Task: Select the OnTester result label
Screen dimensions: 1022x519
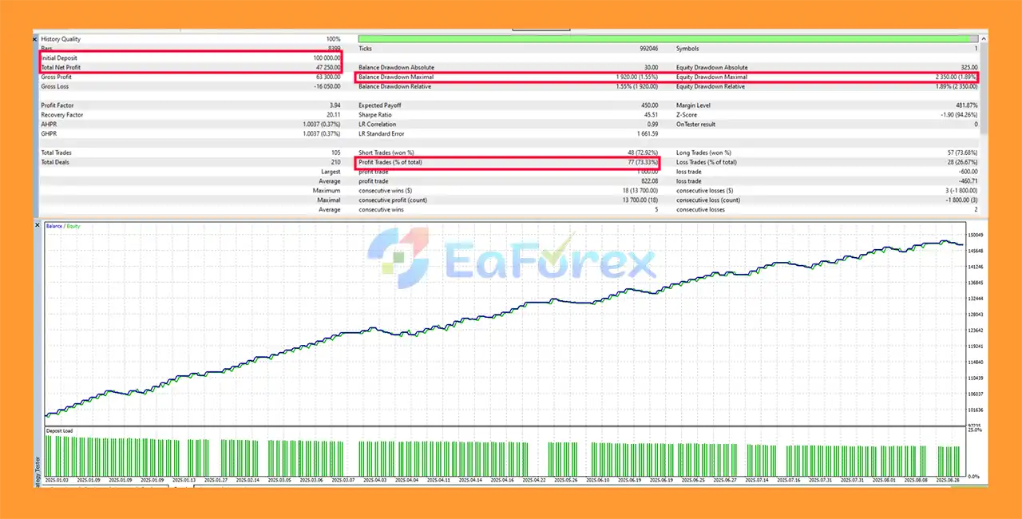Action: point(697,125)
